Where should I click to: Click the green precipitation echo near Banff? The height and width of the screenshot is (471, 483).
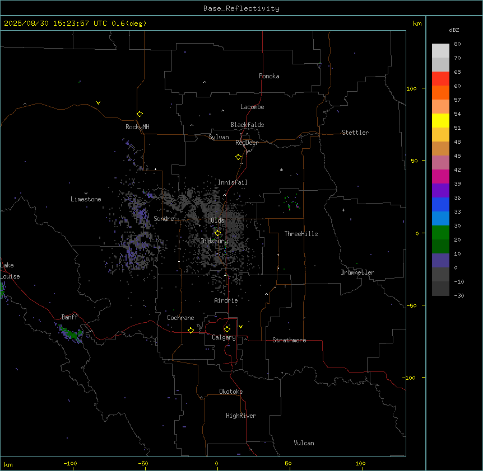[71, 334]
